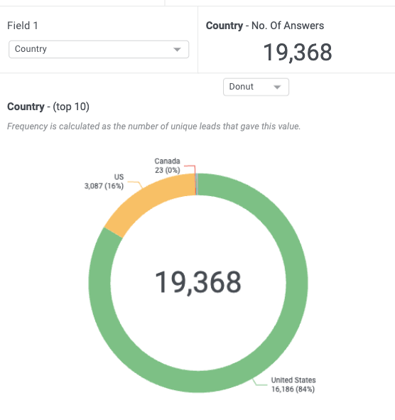Click the Canada 23 (0%) label
Image resolution: width=395 pixels, height=420 pixels.
click(168, 166)
